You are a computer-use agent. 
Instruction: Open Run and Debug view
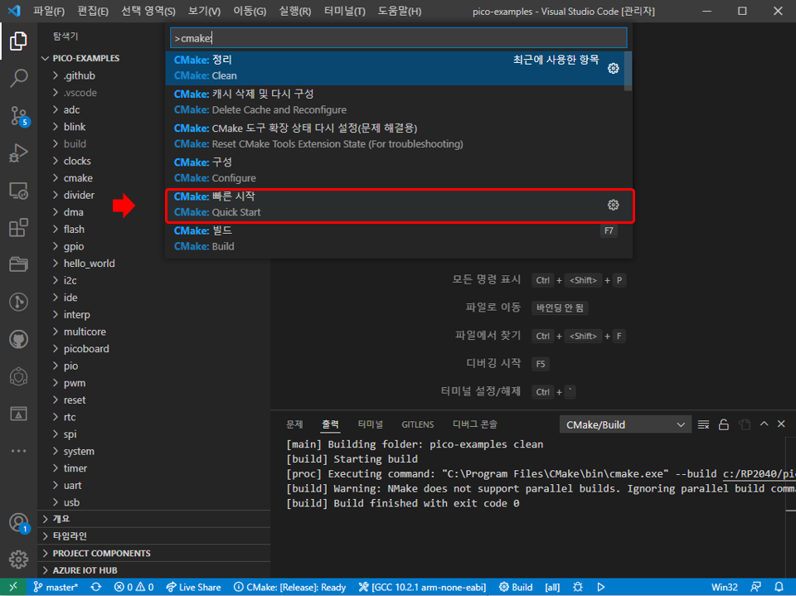point(18,153)
